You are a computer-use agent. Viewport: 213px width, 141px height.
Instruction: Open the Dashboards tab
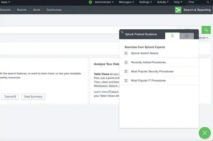(x=54, y=10)
